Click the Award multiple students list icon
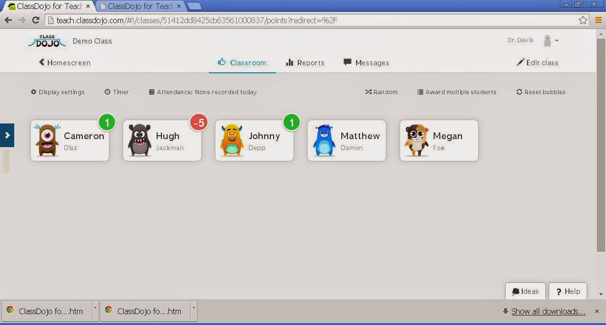This screenshot has width=606, height=325. [x=419, y=92]
